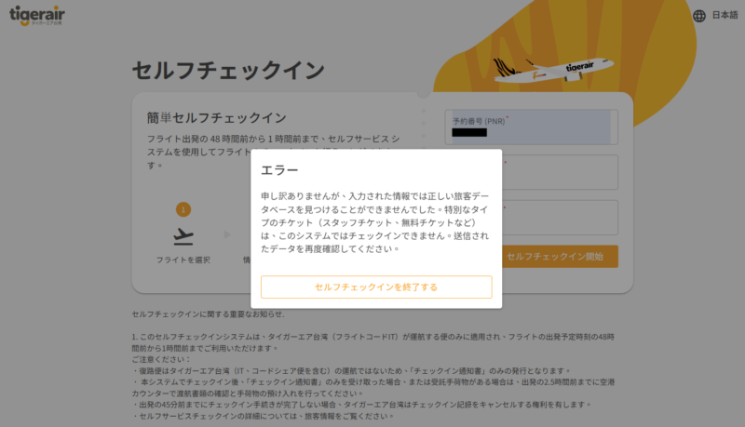
Task: Click the 簡単セルフチェックイン card heading
Action: 216,117
